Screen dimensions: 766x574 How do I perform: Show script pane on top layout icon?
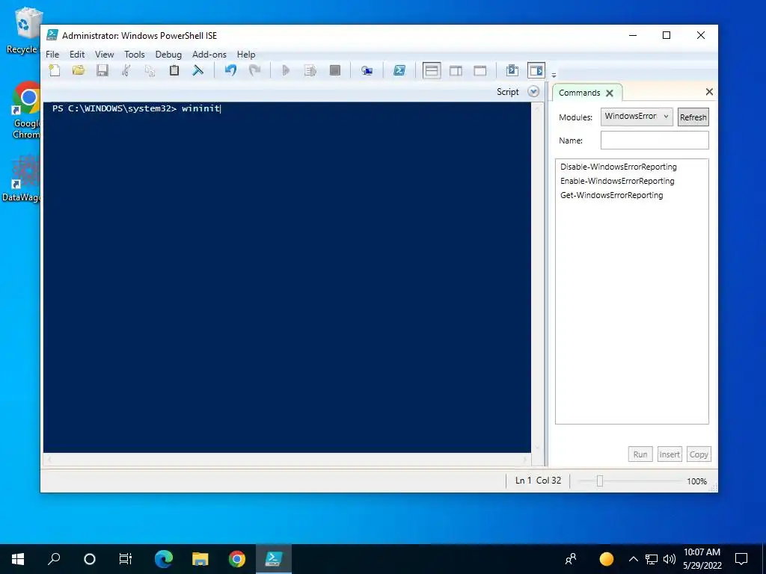coord(432,70)
